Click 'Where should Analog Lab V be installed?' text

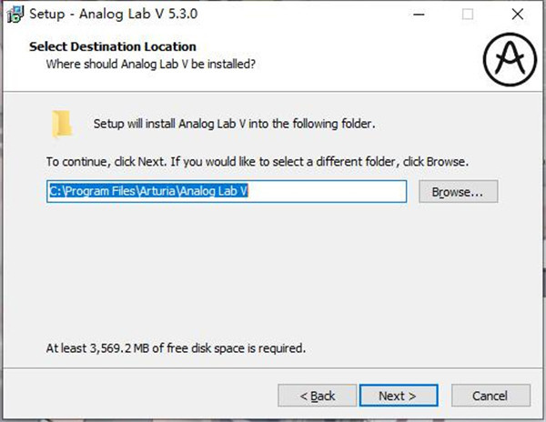pyautogui.click(x=151, y=64)
